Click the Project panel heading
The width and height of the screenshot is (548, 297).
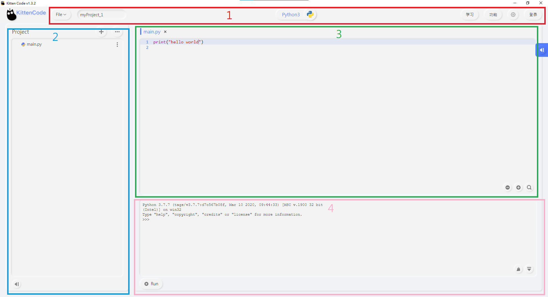pos(21,32)
